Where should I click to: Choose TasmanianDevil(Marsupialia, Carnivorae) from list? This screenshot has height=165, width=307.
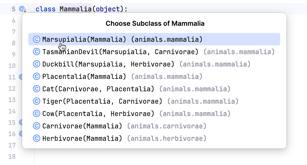tap(121, 52)
